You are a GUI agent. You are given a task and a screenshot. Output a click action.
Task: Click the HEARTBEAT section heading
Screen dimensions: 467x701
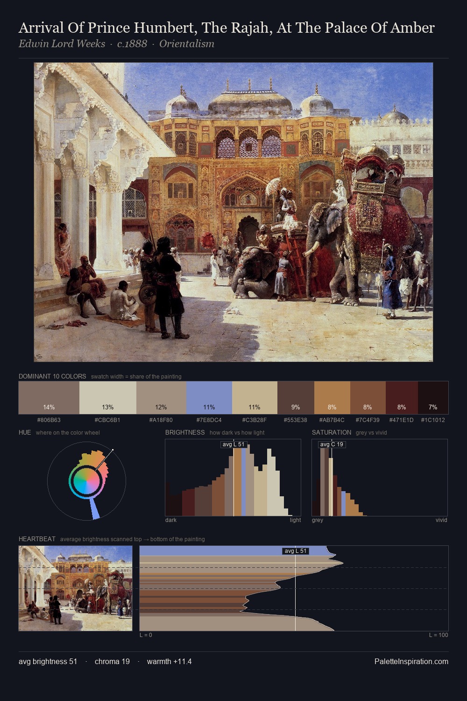coord(37,539)
